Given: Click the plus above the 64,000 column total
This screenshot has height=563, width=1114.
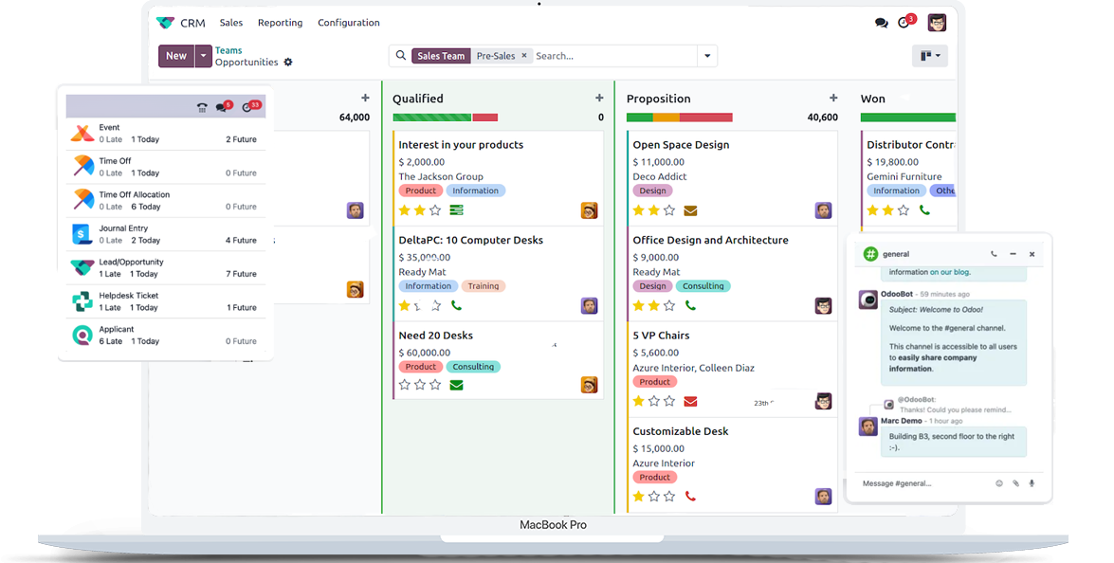Looking at the screenshot, I should tap(365, 98).
